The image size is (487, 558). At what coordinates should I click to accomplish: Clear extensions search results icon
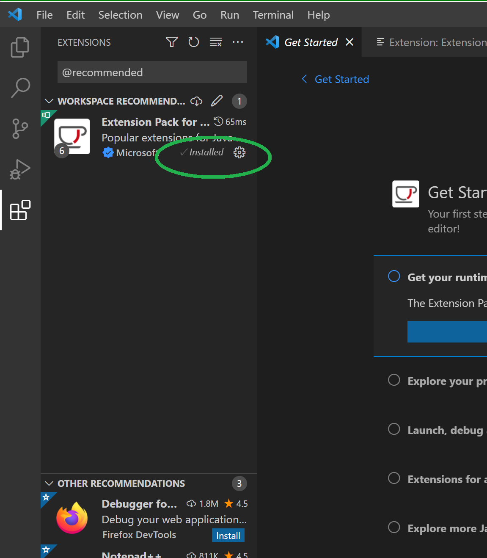tap(216, 42)
